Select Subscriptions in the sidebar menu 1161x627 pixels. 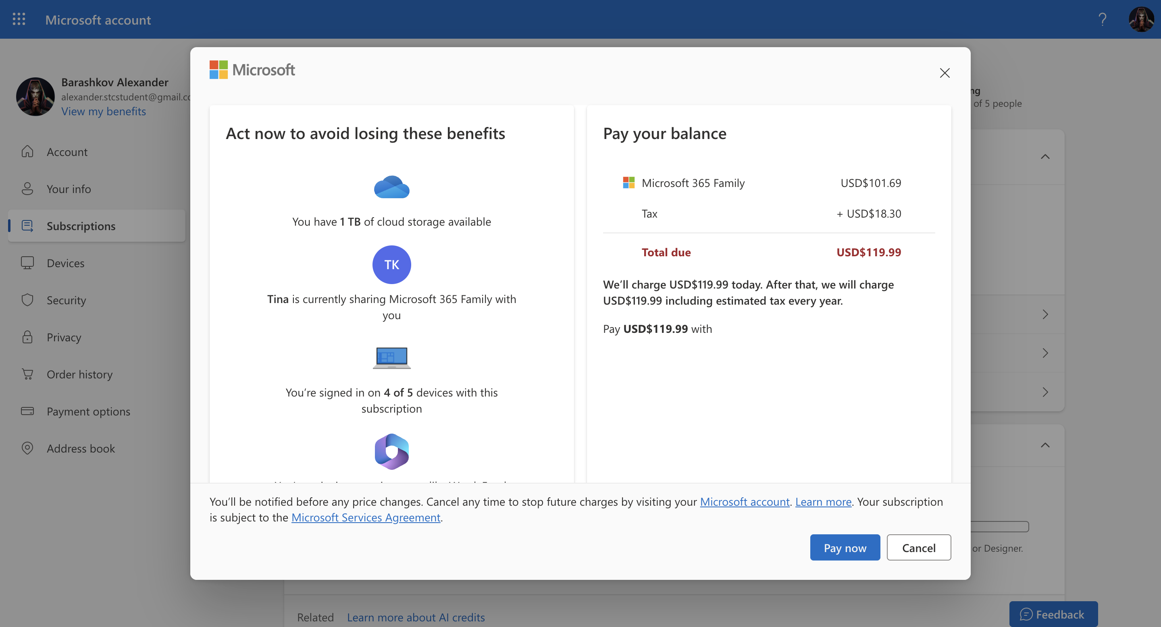pos(81,226)
